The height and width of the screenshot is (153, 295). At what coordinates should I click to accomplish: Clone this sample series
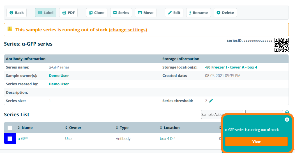point(96,13)
